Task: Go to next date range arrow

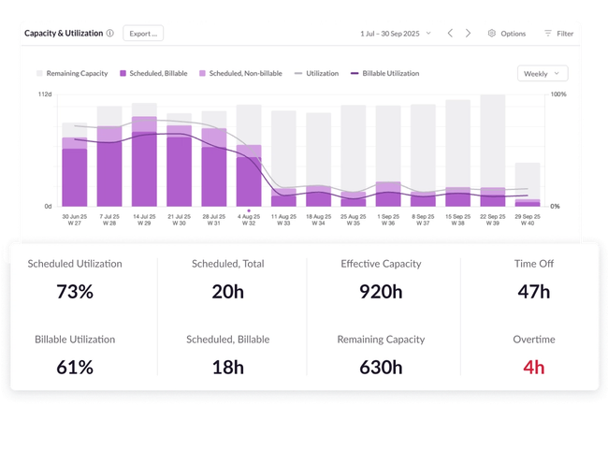Action: [x=469, y=33]
